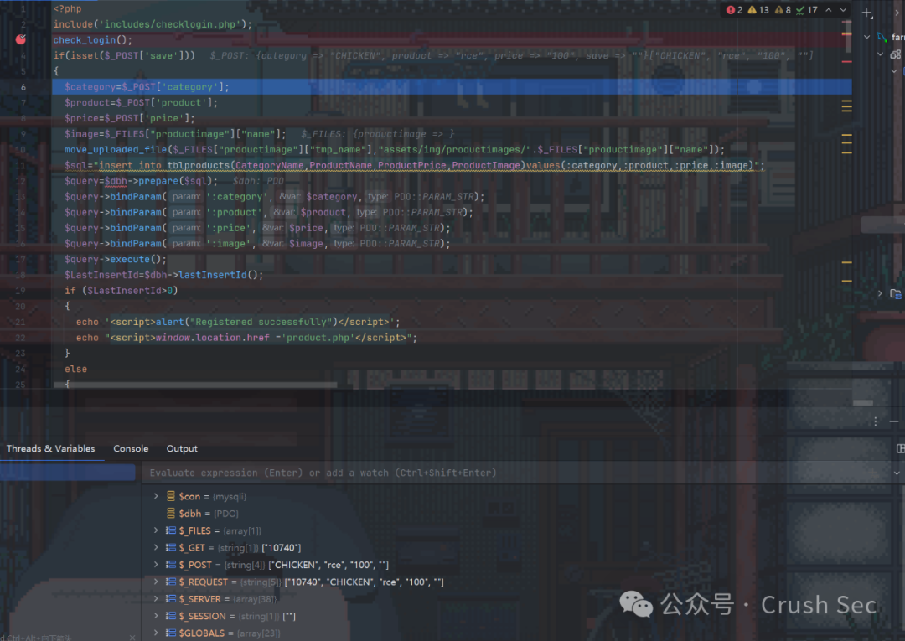This screenshot has height=641, width=905.
Task: Expand the $con variable node
Action: [156, 496]
